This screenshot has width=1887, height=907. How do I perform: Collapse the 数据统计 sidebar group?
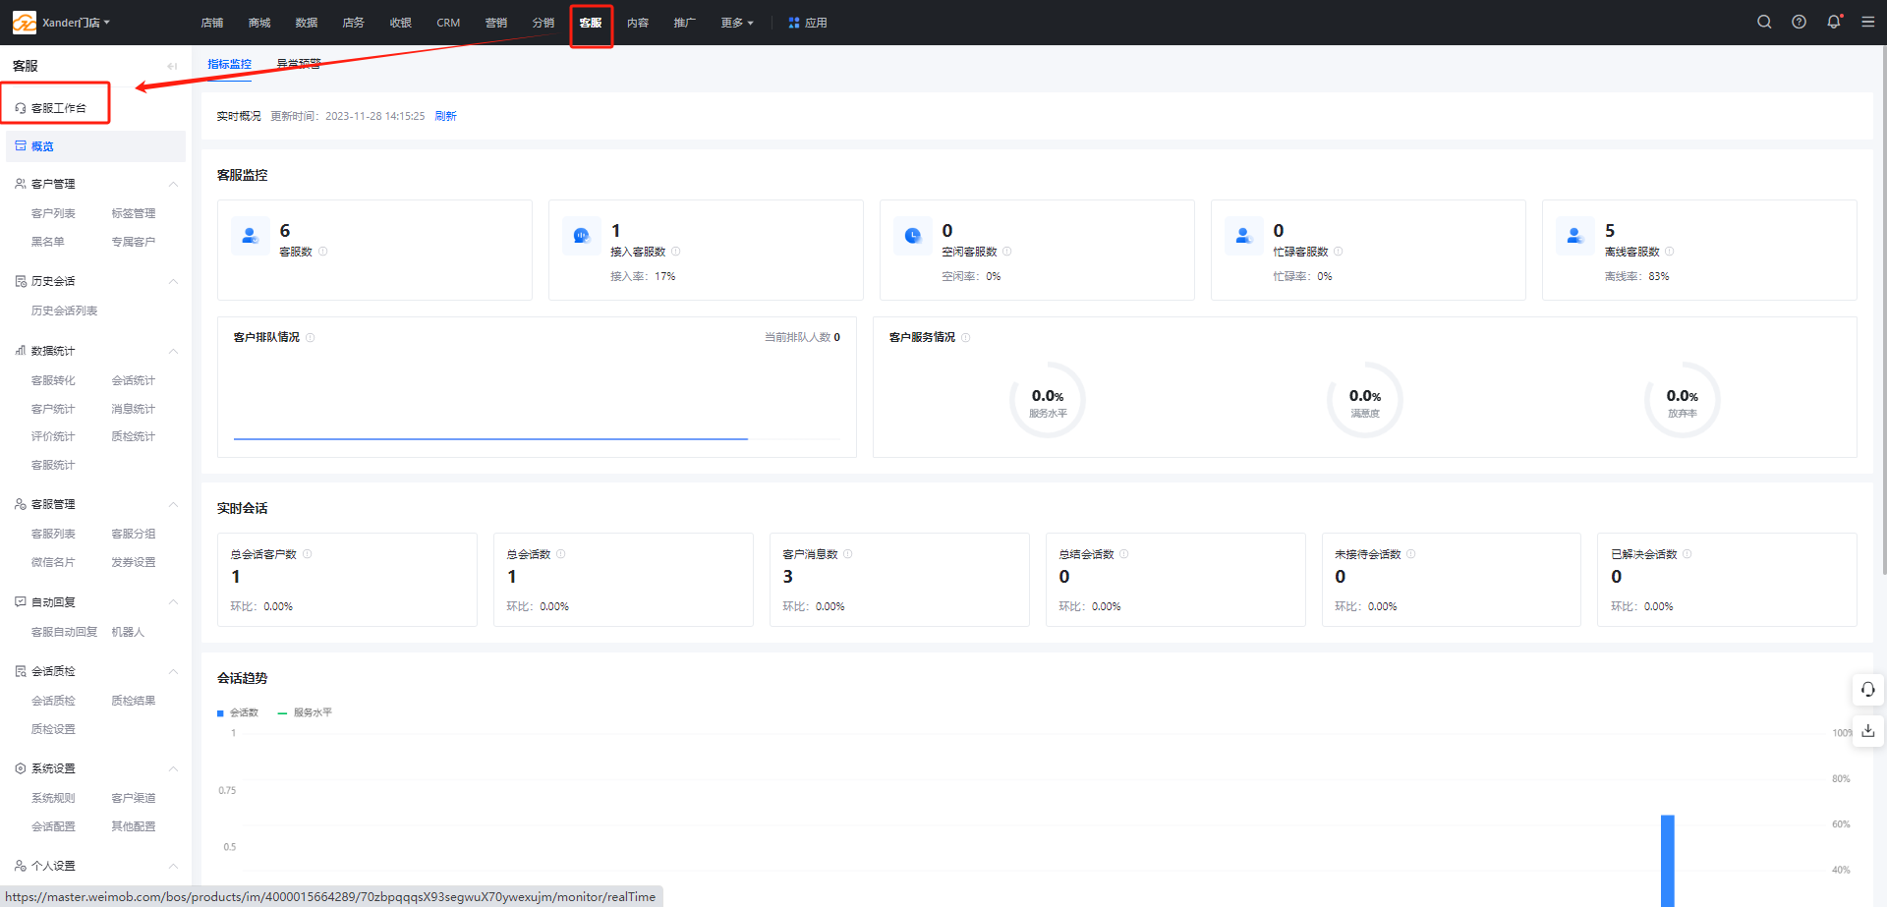(x=173, y=351)
